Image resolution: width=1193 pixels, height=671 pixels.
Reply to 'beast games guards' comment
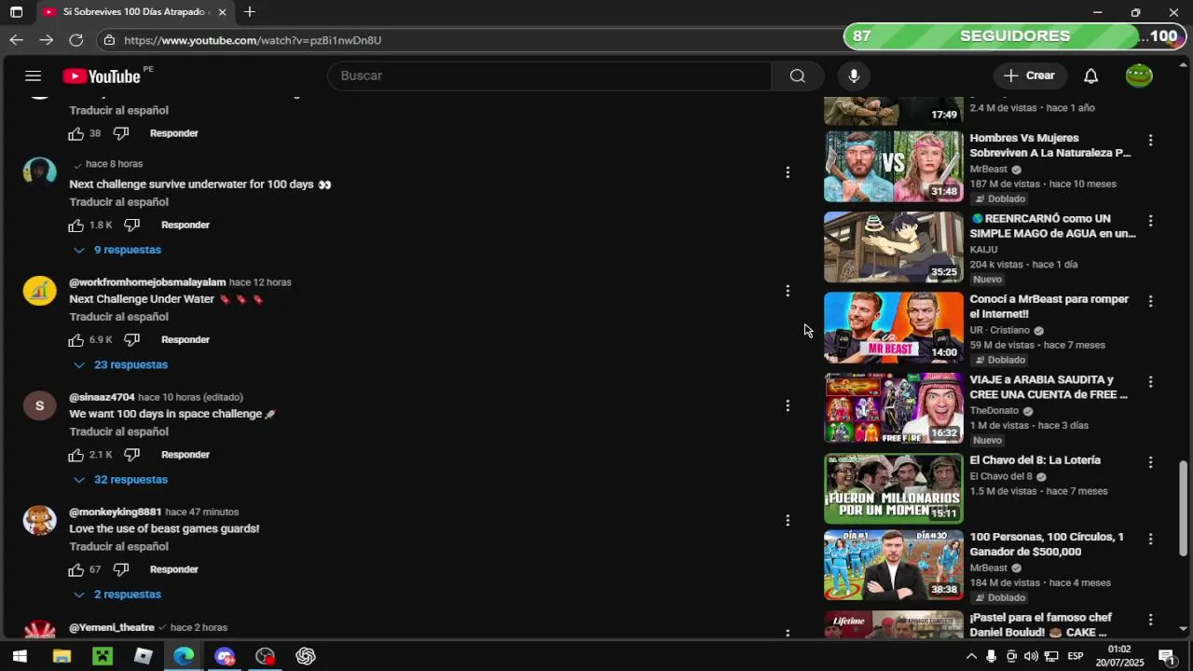[174, 569]
